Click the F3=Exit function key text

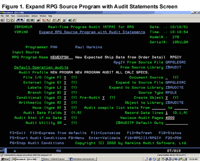18,133
